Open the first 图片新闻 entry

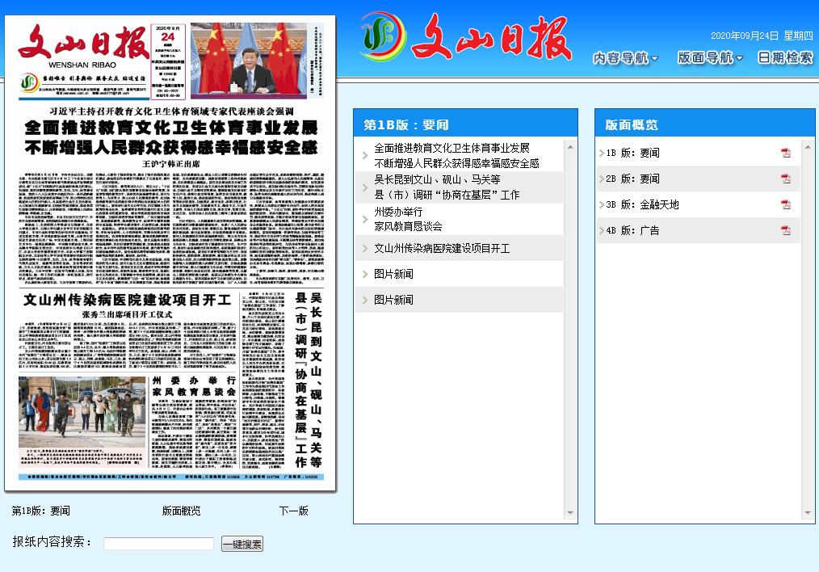pyautogui.click(x=393, y=274)
